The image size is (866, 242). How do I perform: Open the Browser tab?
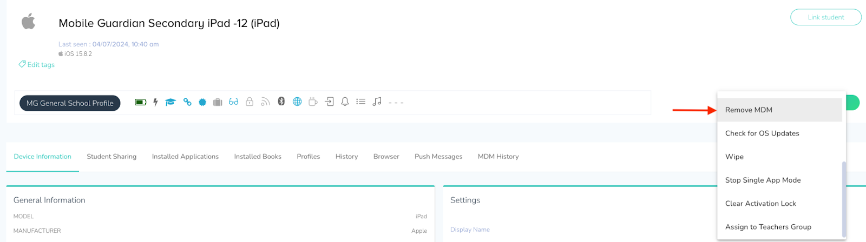386,157
